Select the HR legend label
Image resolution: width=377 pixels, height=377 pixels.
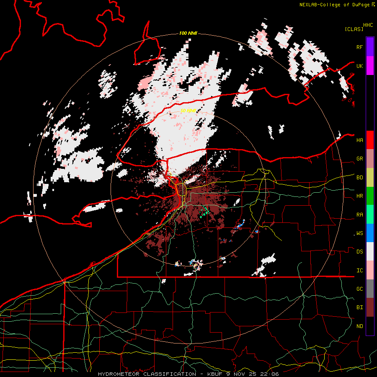click(x=359, y=196)
